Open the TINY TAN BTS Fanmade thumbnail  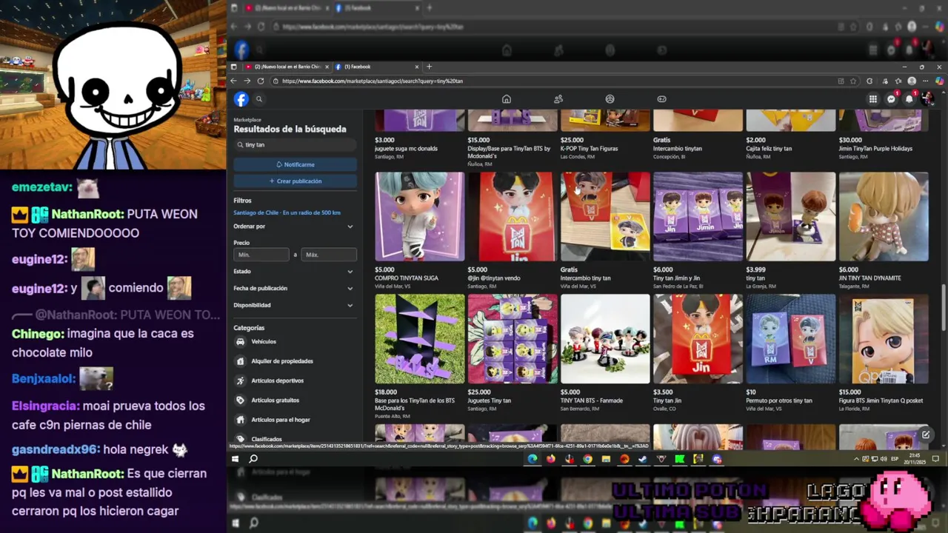click(x=605, y=339)
